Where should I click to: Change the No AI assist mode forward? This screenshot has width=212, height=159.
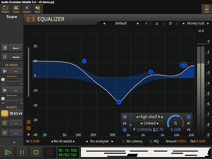point(74,141)
